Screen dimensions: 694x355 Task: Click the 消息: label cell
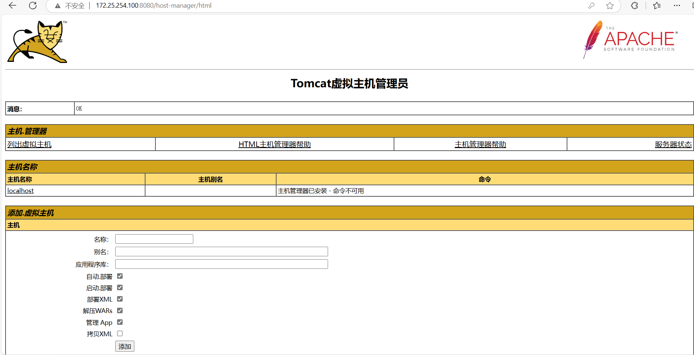40,109
